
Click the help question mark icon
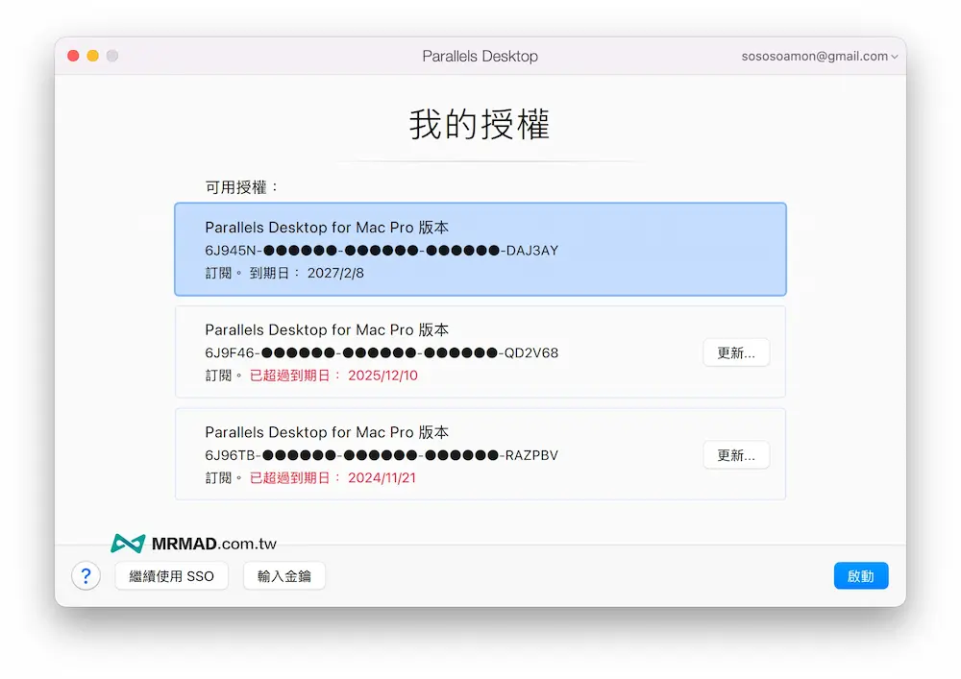[x=86, y=575]
